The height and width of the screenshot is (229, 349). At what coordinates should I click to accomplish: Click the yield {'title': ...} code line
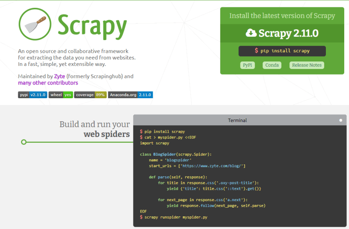tap(214, 189)
